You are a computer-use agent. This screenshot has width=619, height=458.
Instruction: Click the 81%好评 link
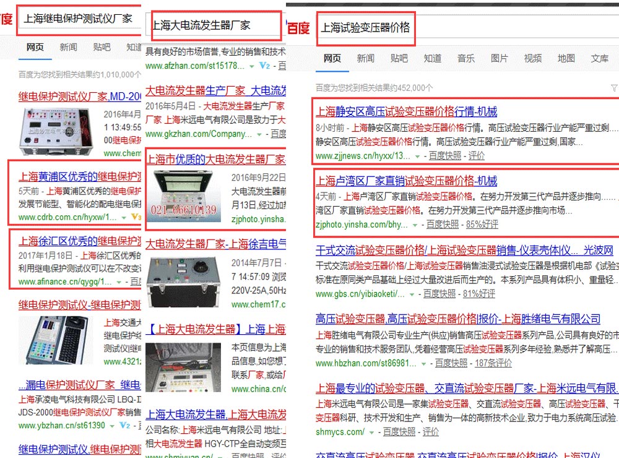coord(479,294)
